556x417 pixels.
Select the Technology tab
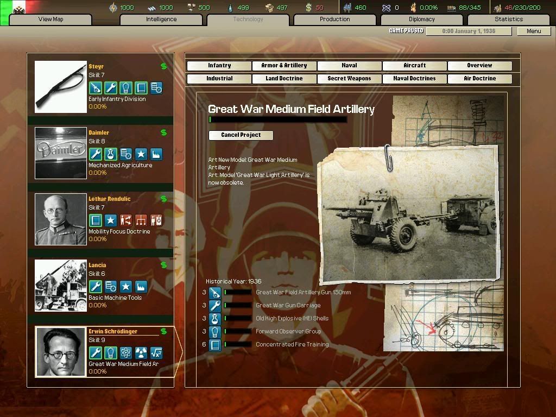point(248,20)
